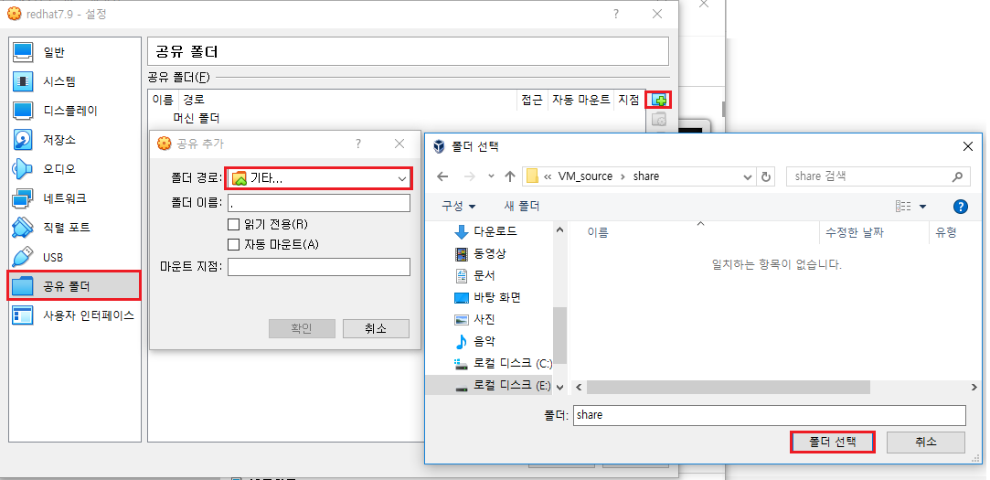Click the blue help icon in folder dialog
Image resolution: width=990 pixels, height=480 pixels.
960,207
